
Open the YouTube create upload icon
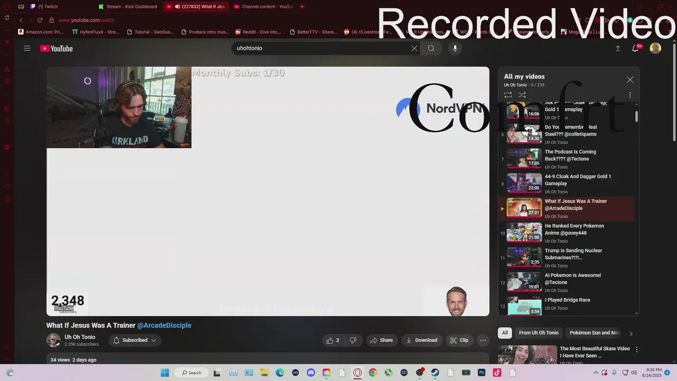tap(618, 48)
